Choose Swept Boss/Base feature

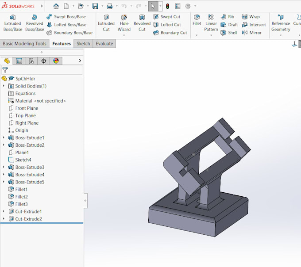point(66,17)
